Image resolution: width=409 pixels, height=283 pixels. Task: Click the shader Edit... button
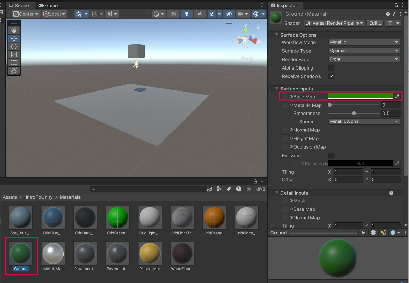[x=375, y=23]
